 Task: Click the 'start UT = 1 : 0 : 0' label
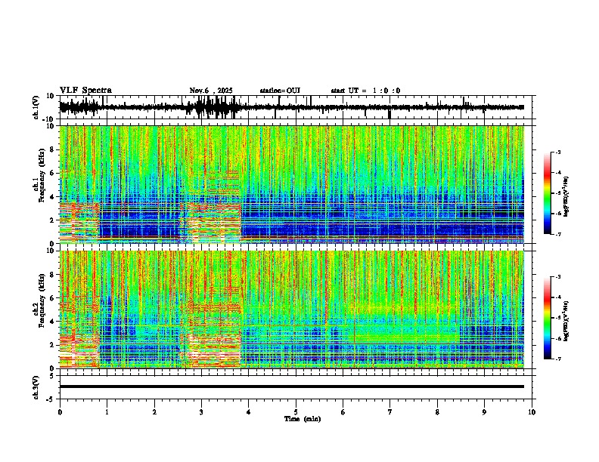(x=365, y=91)
